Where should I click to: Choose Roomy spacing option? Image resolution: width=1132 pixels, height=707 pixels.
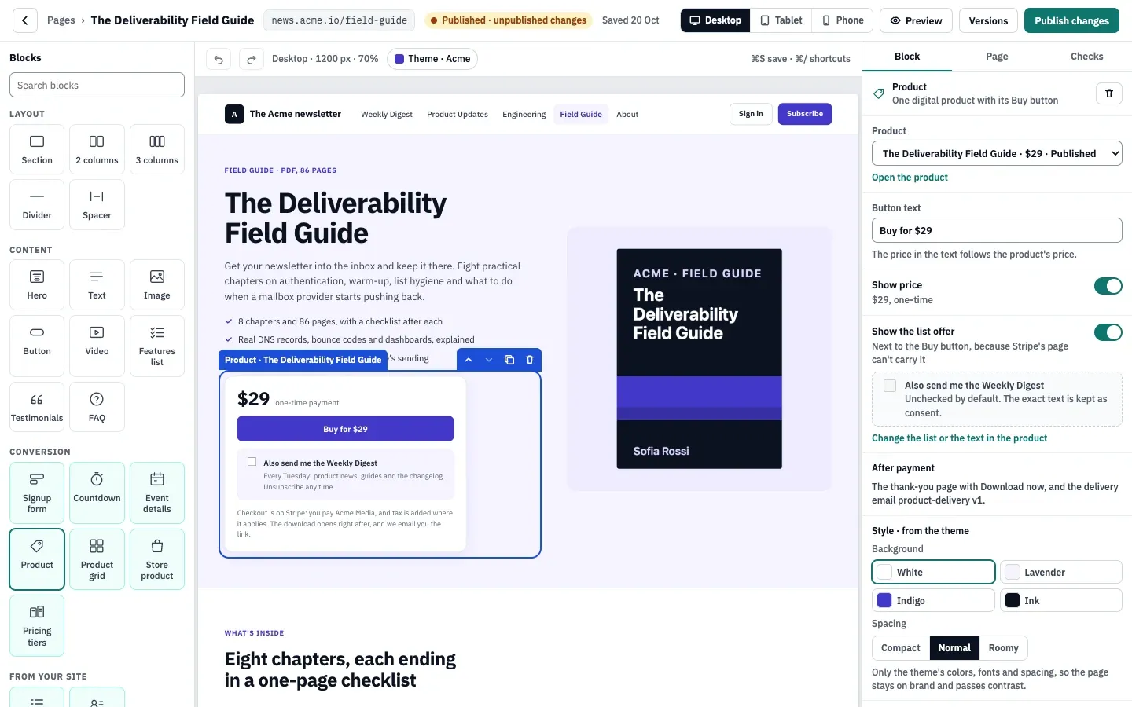(x=1004, y=648)
